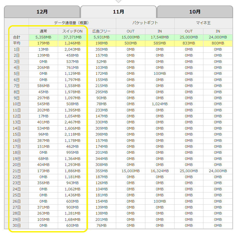This screenshot has width=243, height=234.
Task: Click the 30日 row label
Action: (17, 226)
